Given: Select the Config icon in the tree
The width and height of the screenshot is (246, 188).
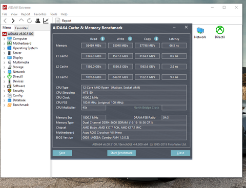Looking at the screenshot, I should (9, 95).
